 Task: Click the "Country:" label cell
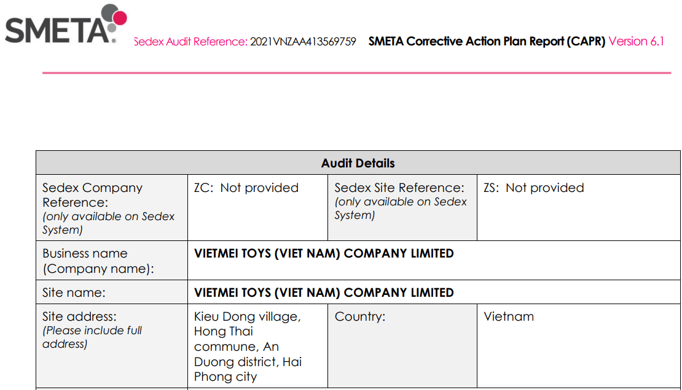coord(360,316)
